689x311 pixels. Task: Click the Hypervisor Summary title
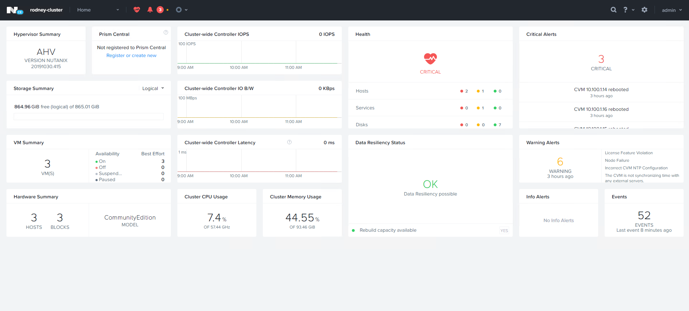(37, 34)
